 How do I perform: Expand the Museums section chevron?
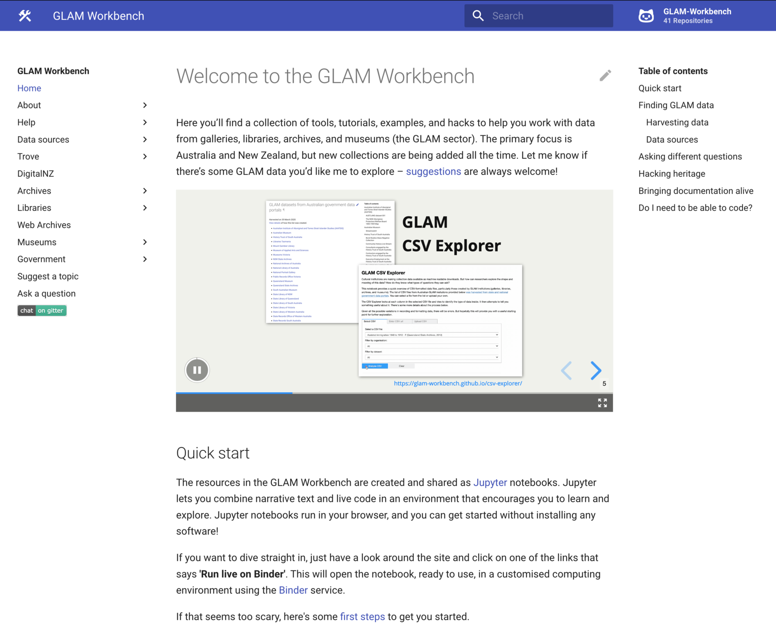coord(145,242)
